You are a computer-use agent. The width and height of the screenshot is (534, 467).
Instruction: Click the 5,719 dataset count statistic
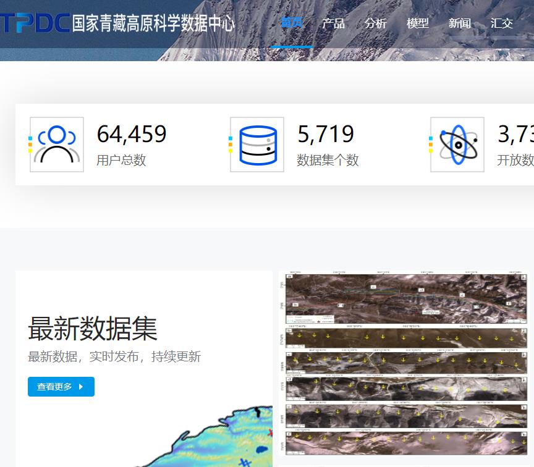[326, 134]
